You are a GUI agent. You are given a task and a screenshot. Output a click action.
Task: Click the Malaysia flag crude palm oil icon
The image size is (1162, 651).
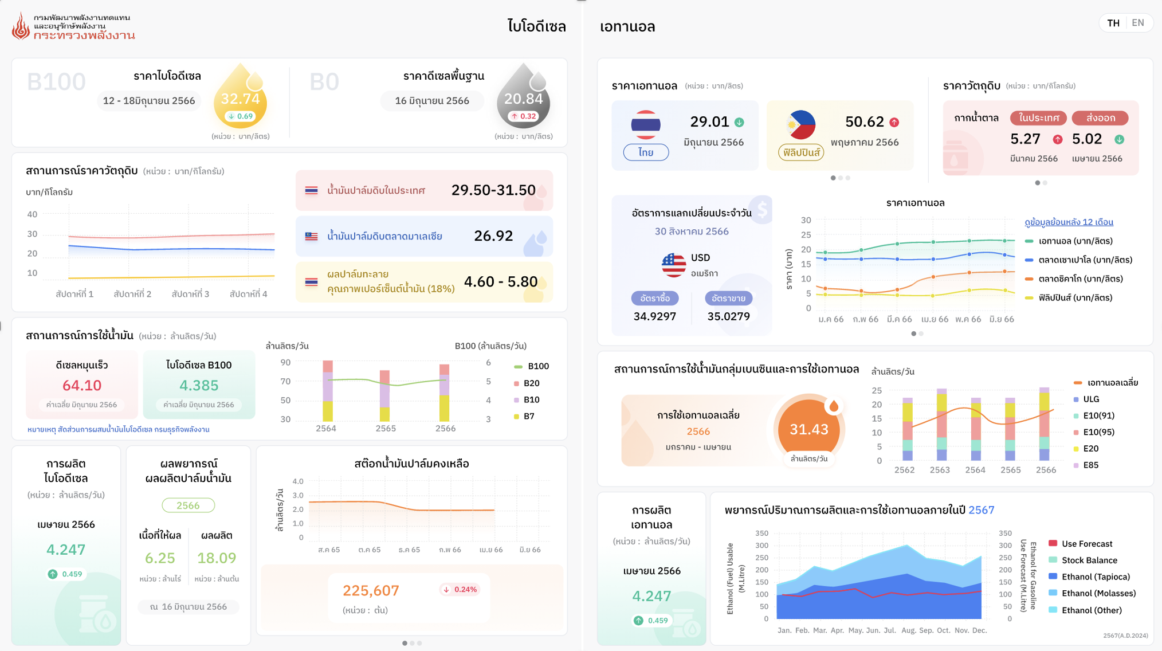click(x=311, y=236)
